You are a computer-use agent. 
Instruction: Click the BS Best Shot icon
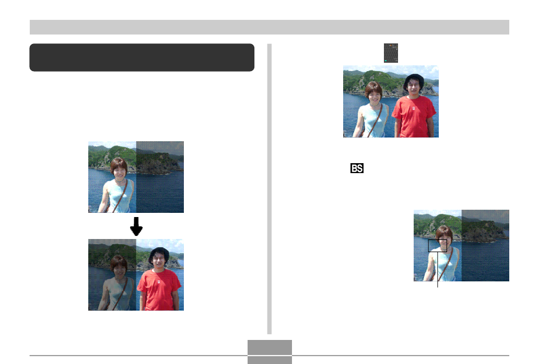point(357,168)
